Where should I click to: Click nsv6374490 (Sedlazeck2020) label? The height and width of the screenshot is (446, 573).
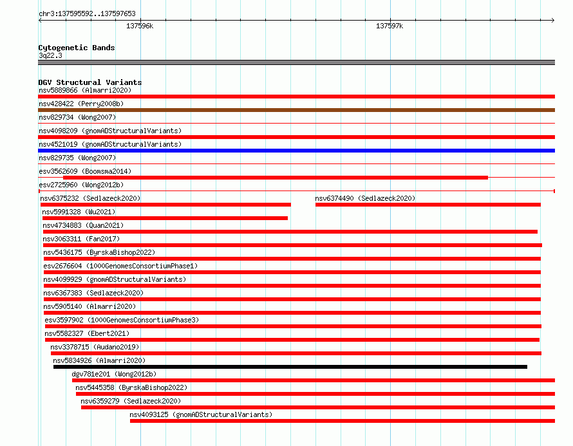365,198
